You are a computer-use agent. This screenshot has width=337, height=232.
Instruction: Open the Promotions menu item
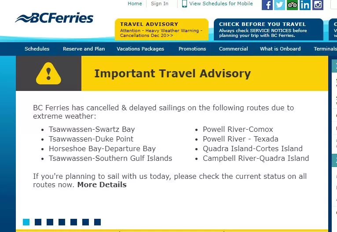coord(192,49)
